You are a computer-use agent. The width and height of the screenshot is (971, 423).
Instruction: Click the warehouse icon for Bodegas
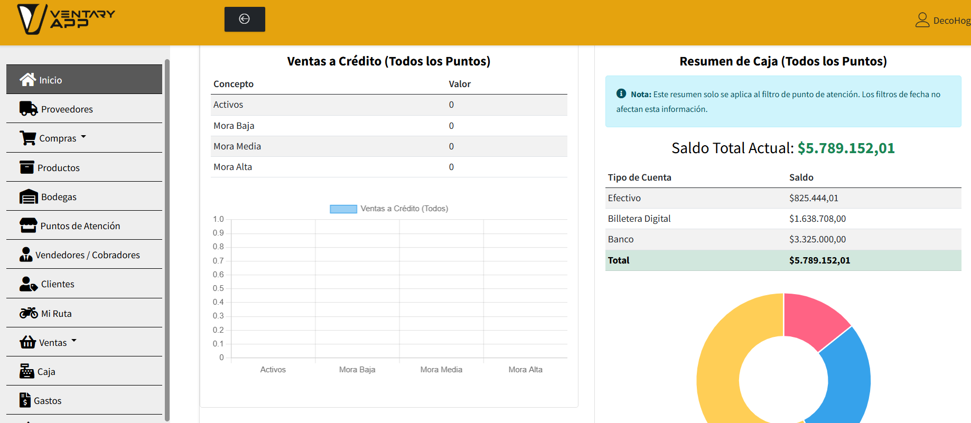click(x=29, y=196)
